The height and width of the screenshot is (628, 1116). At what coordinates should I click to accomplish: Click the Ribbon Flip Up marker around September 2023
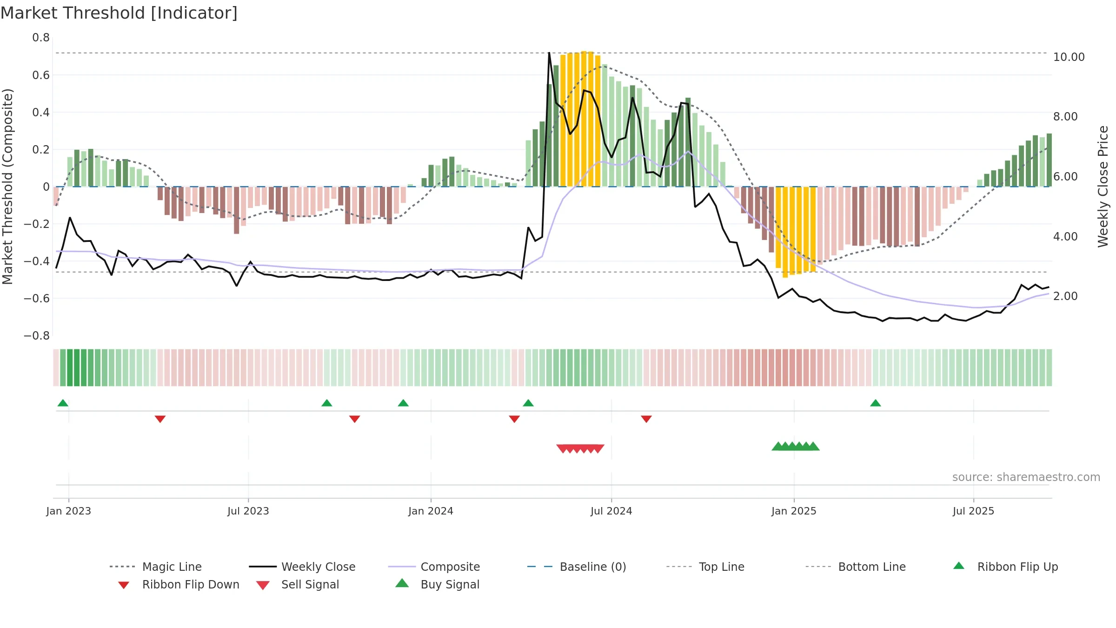pyautogui.click(x=327, y=403)
